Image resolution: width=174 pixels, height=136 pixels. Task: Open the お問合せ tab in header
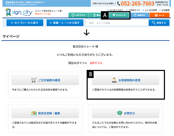coord(139,15)
